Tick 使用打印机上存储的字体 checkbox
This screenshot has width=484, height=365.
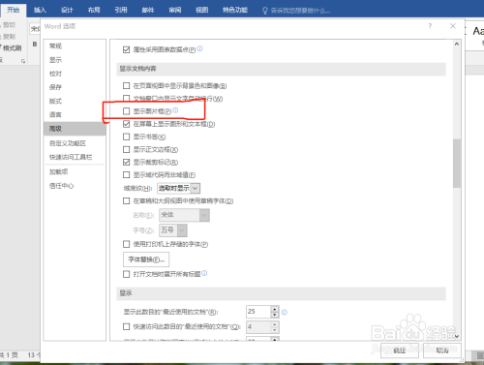click(126, 244)
